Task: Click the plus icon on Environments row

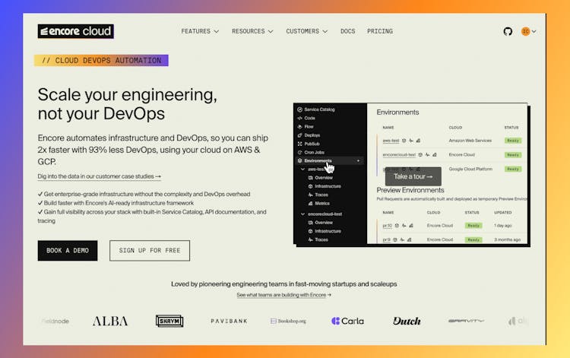Action: click(x=358, y=160)
